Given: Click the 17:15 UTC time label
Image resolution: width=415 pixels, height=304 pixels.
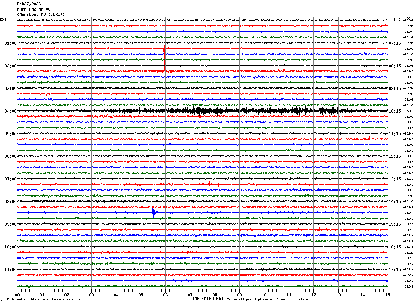Looking at the screenshot, I should [395, 269].
